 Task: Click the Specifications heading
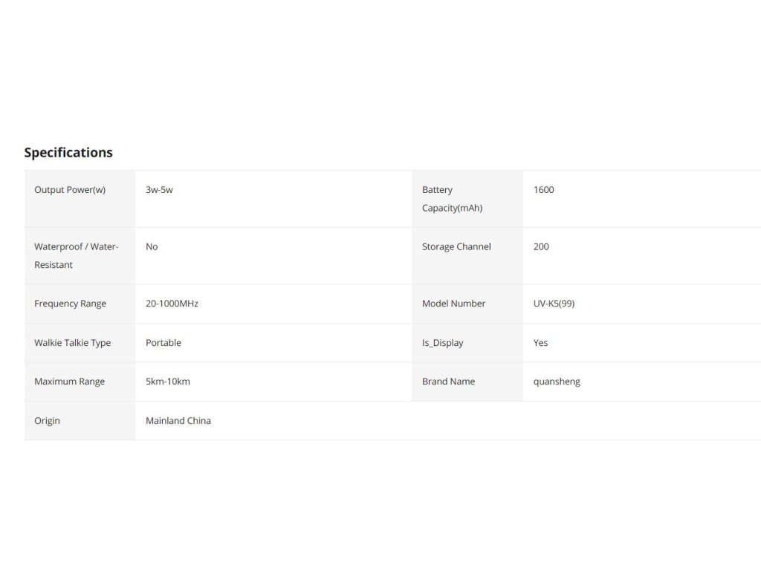tap(68, 152)
